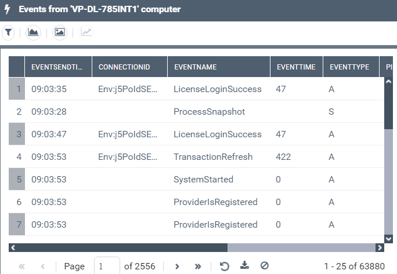
Task: Click the page number input field
Action: [x=107, y=266]
